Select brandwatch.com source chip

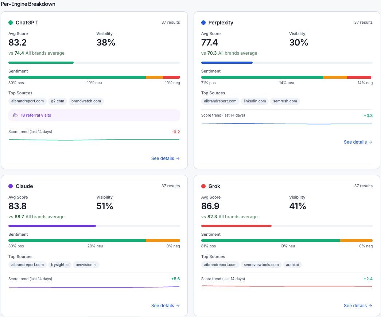pos(86,101)
